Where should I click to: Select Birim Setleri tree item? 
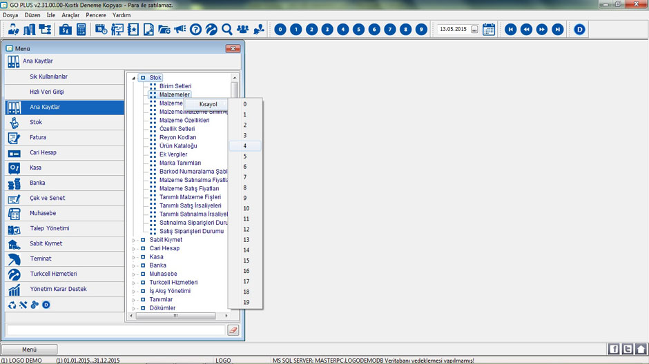[x=175, y=86]
